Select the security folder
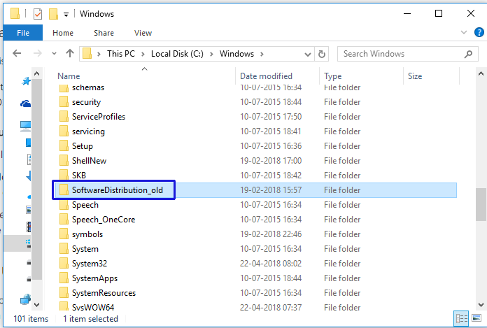This screenshot has width=487, height=328. pos(255,102)
